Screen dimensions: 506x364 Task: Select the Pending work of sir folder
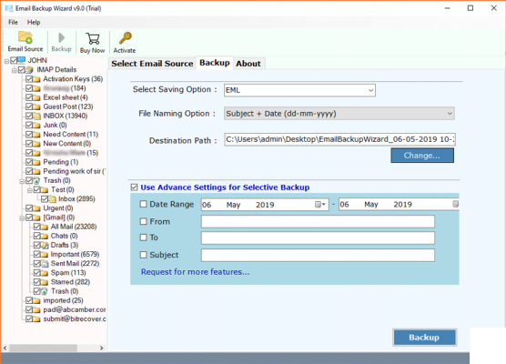pyautogui.click(x=75, y=171)
